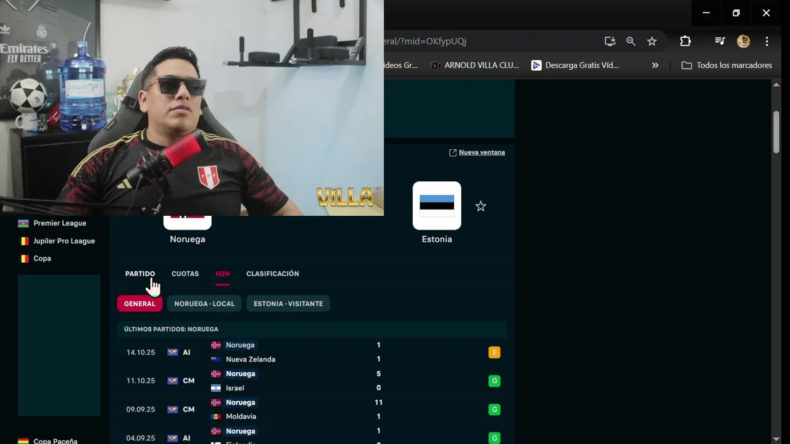Open the H2H tab
Screen dimensions: 790x444
(x=222, y=274)
